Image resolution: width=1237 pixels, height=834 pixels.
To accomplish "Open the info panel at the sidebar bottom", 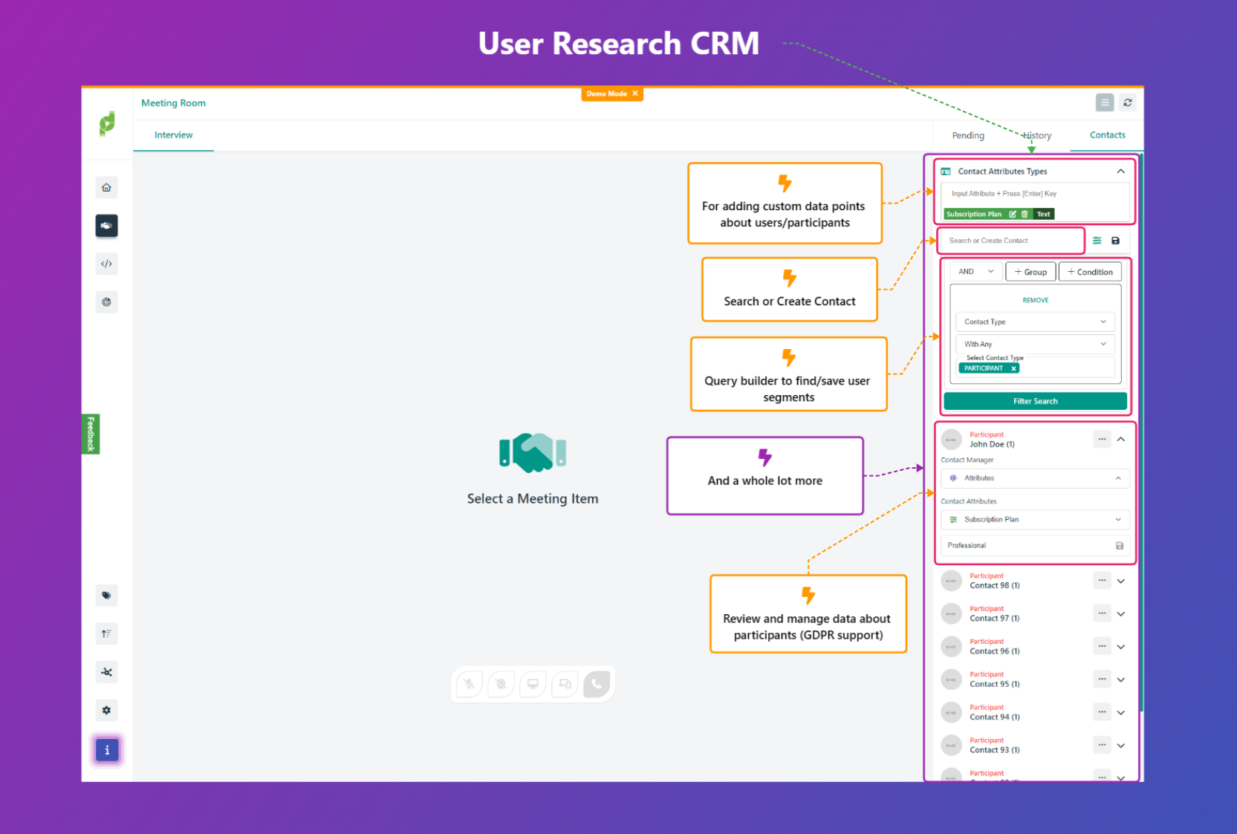I will coord(106,749).
